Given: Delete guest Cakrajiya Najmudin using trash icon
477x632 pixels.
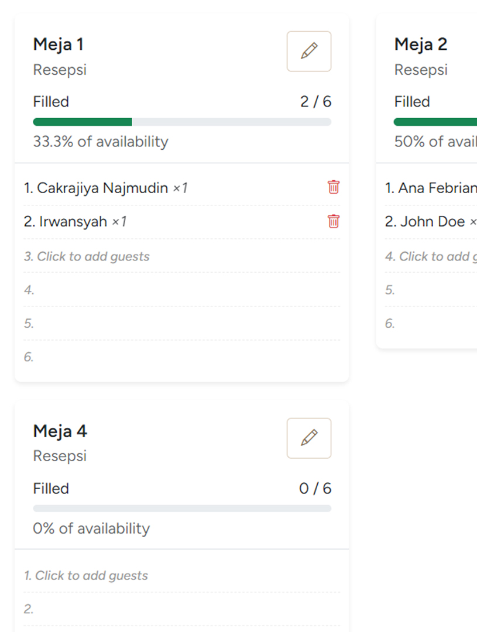Looking at the screenshot, I should [x=333, y=187].
